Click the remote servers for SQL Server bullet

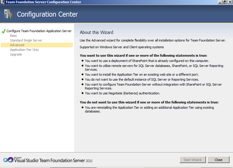click(x=154, y=67)
